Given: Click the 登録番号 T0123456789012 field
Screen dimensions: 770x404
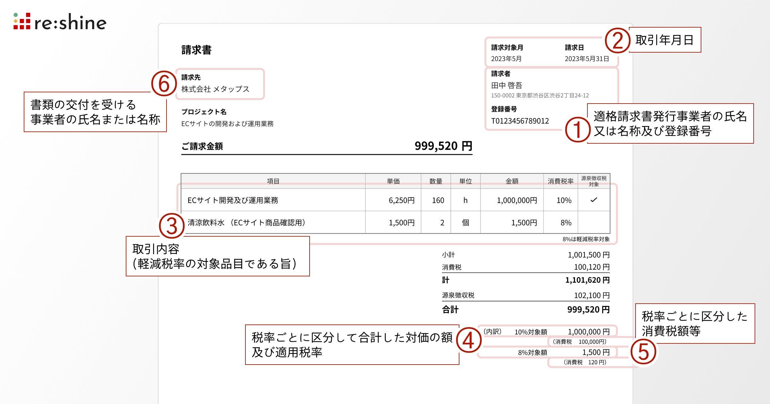Looking at the screenshot, I should coord(520,121).
